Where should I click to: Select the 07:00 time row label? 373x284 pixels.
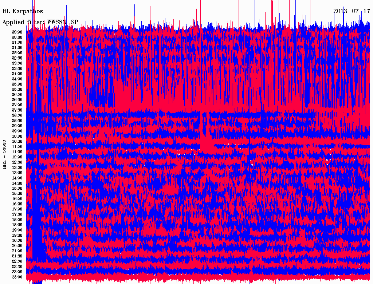coord(17,105)
